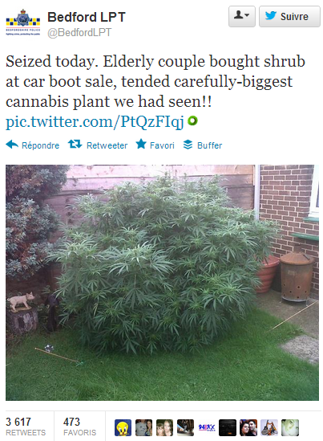Click the green circle icon after link
The height and width of the screenshot is (441, 323).
pyautogui.click(x=192, y=120)
